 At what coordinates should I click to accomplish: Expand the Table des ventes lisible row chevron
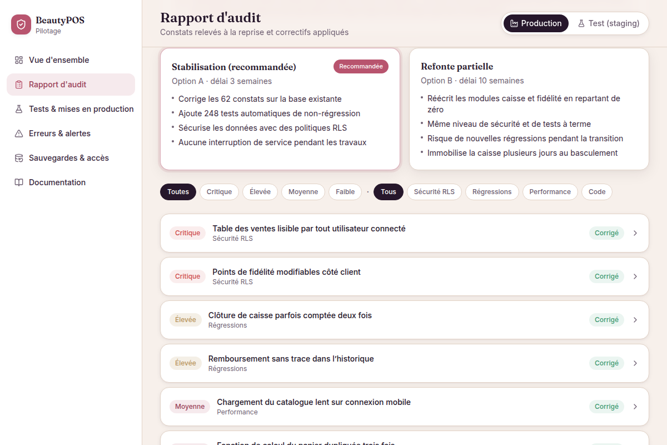tap(635, 233)
